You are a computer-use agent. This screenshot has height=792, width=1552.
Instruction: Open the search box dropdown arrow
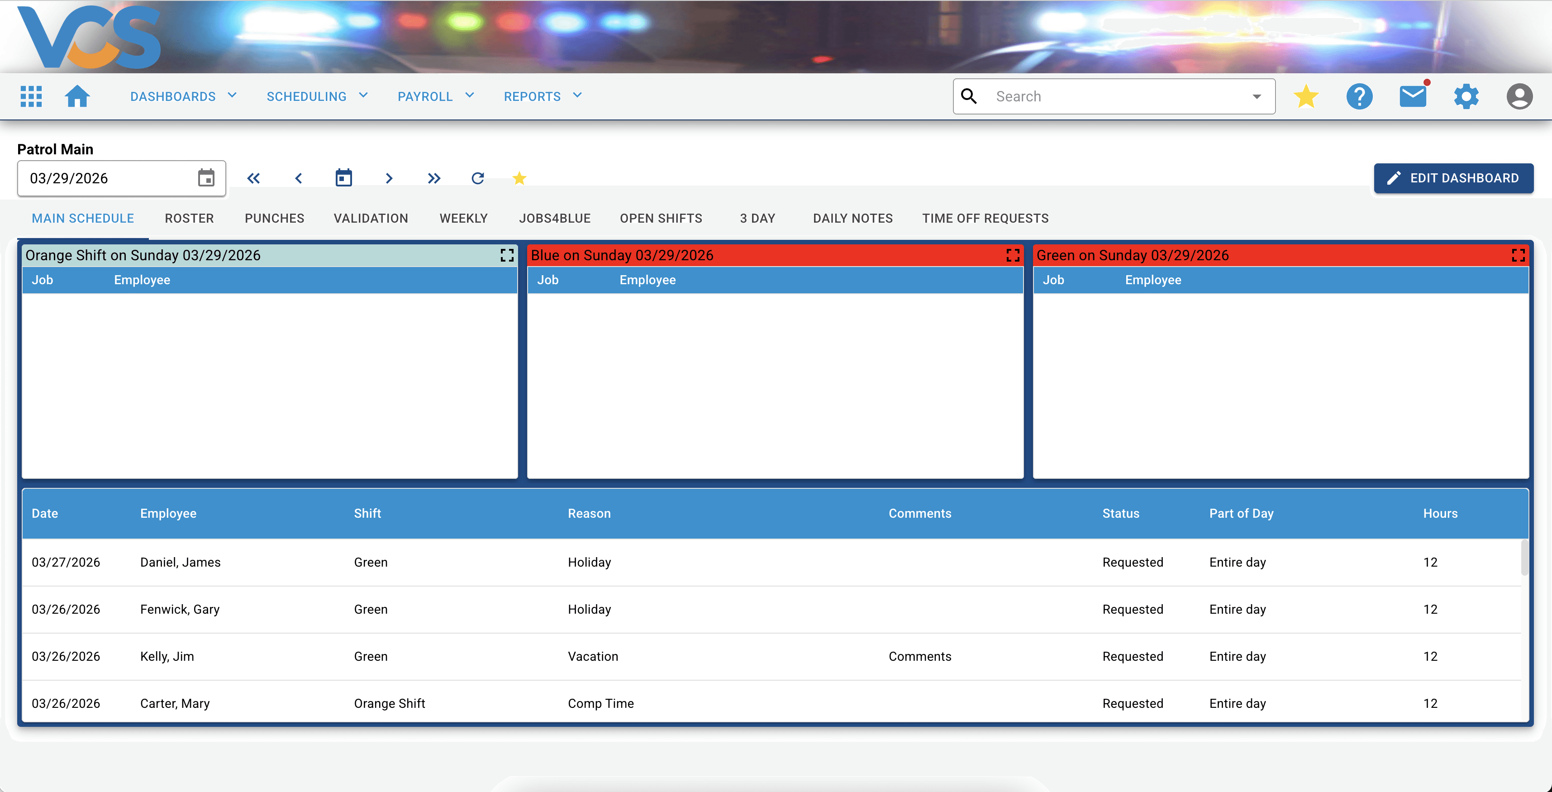point(1257,96)
